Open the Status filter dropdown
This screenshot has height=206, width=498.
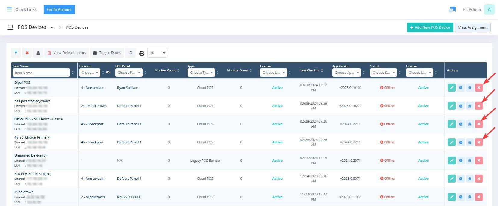pyautogui.click(x=383, y=73)
